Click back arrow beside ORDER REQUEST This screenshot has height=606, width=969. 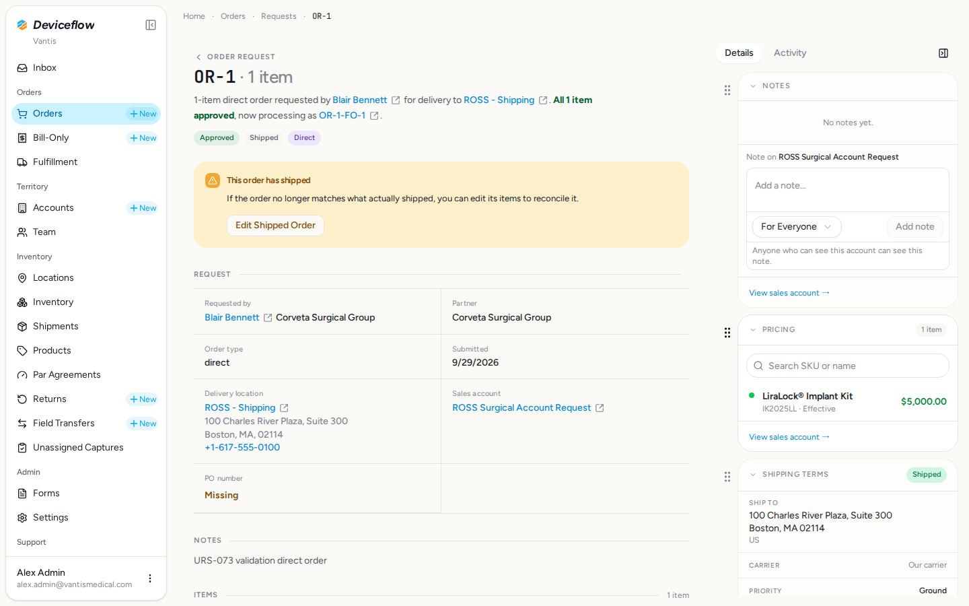click(199, 57)
